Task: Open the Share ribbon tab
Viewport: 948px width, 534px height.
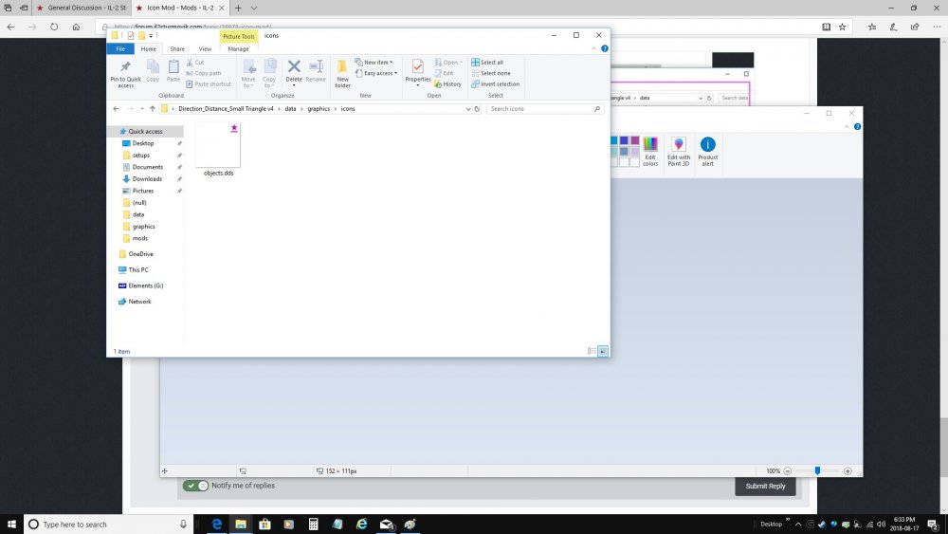Action: [x=177, y=49]
